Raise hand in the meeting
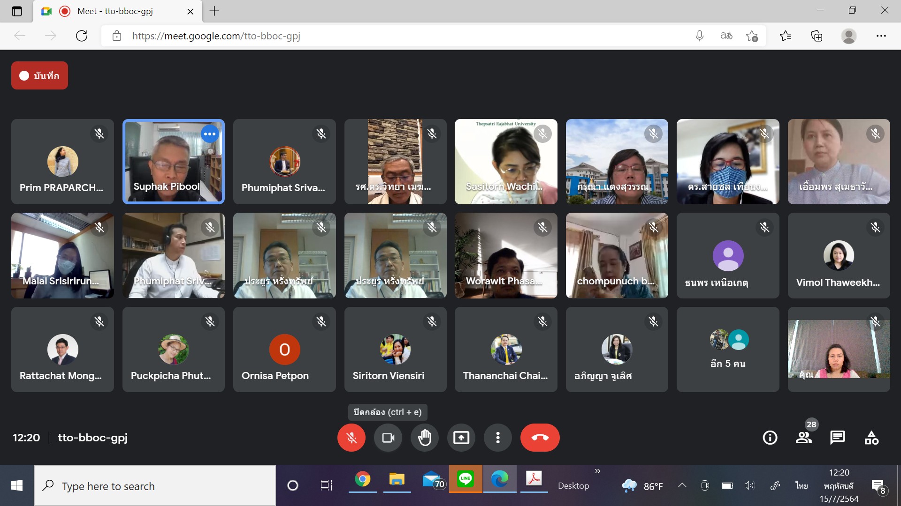Image resolution: width=901 pixels, height=506 pixels. pyautogui.click(x=425, y=438)
